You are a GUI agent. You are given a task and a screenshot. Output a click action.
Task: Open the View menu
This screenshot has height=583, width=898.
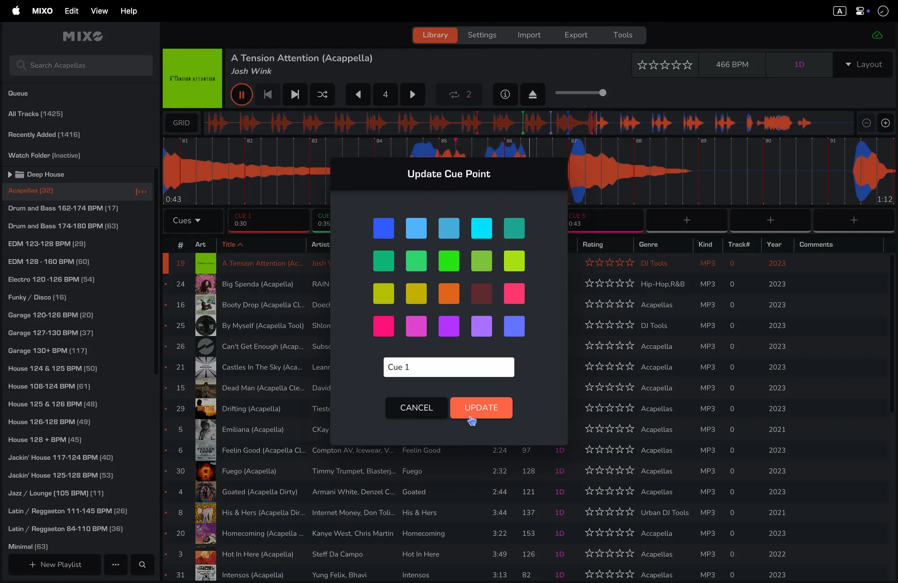[x=99, y=11]
